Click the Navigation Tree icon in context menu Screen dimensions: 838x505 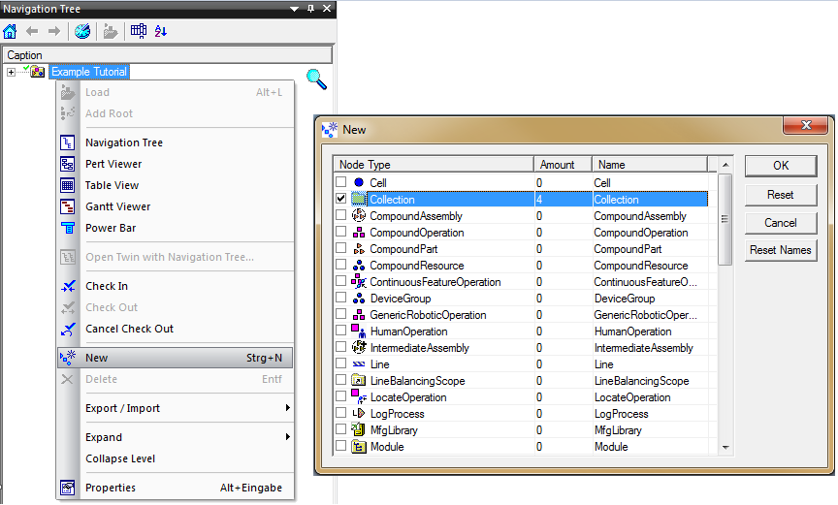[x=67, y=143]
